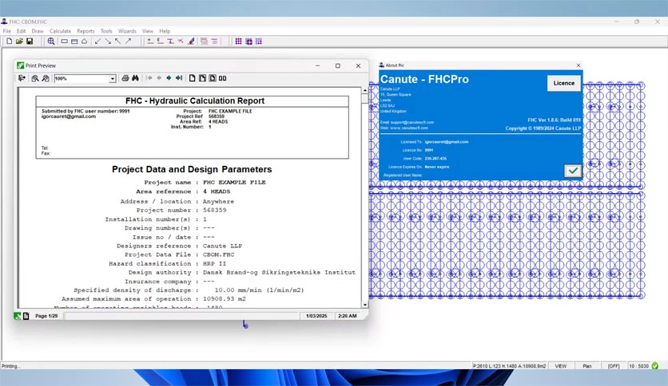668x386 pixels.
Task: Click the open file folder icon
Action: point(19,41)
